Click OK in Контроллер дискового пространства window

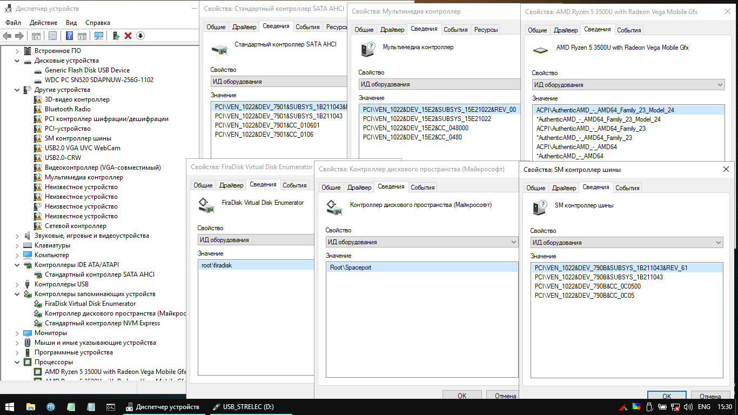tap(462, 396)
